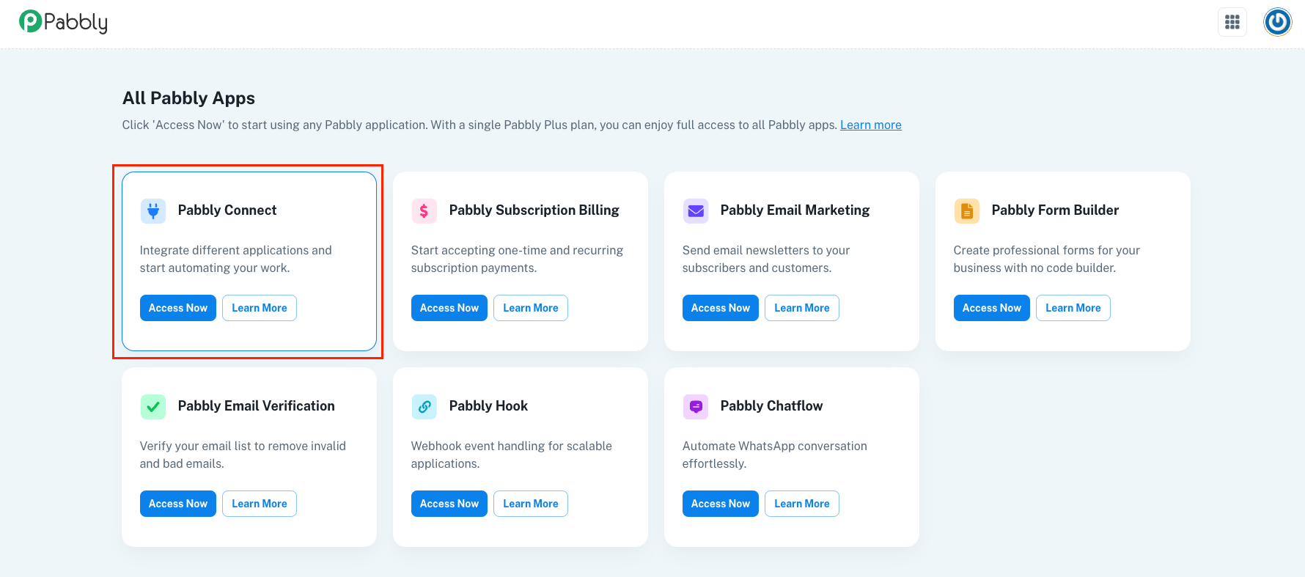1305x577 pixels.
Task: Click the Pabbly Chatflow chat icon
Action: (x=696, y=407)
